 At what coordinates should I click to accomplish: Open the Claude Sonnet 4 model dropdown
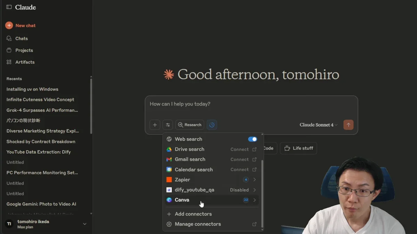click(x=318, y=125)
